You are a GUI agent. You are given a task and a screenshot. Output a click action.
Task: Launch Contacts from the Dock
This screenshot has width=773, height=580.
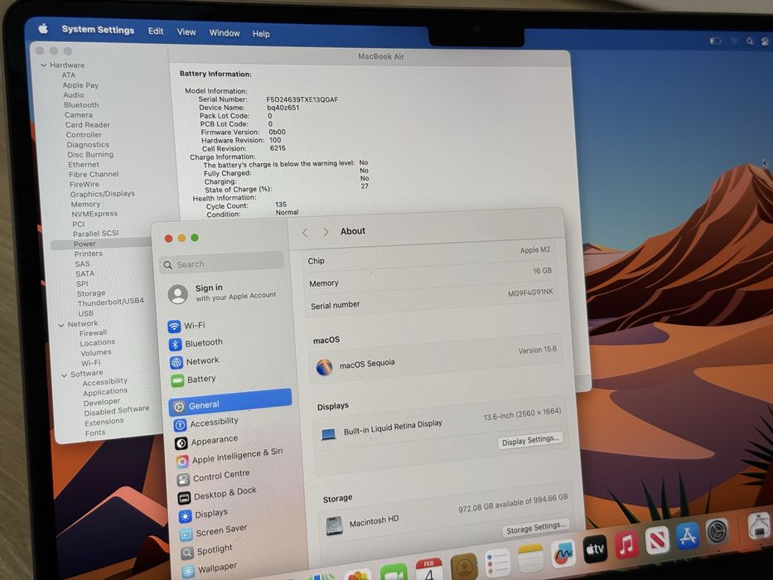(x=464, y=566)
